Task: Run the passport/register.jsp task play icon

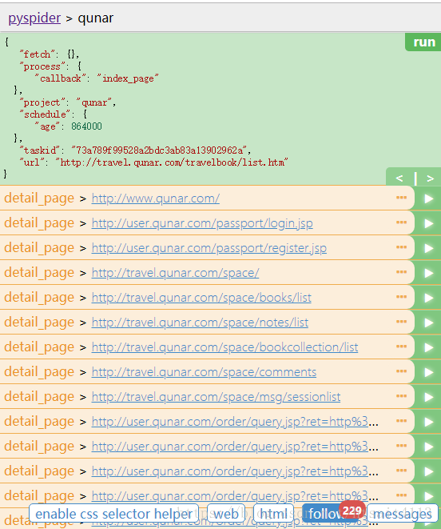Action: pyautogui.click(x=428, y=248)
